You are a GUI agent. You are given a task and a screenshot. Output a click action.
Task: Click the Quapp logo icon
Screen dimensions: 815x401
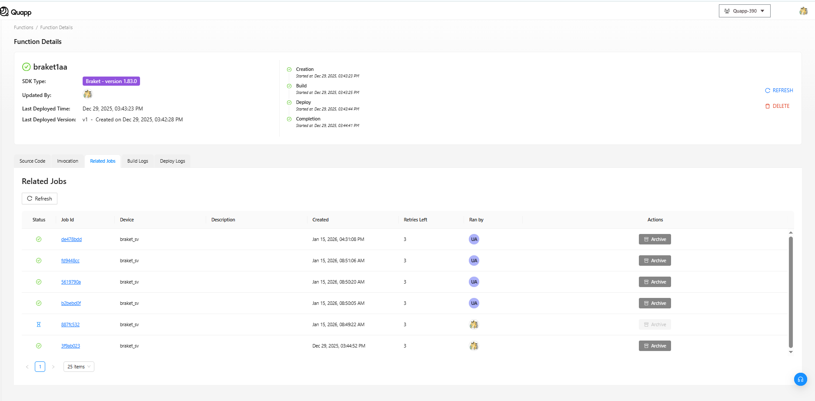tap(4, 12)
